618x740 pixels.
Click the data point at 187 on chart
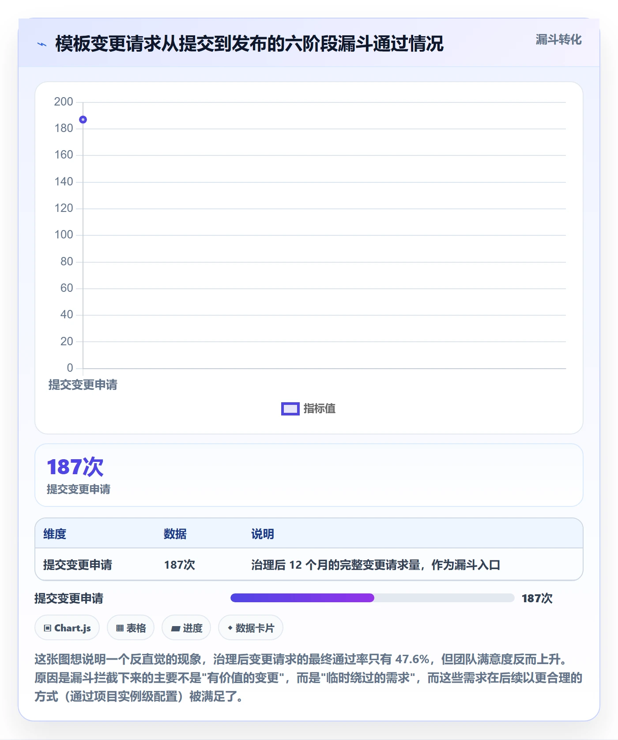(83, 120)
